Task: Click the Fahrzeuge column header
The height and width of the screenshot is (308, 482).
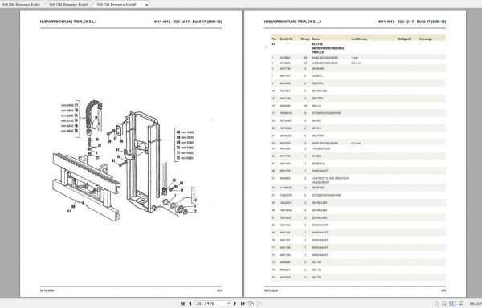Action: click(x=426, y=38)
